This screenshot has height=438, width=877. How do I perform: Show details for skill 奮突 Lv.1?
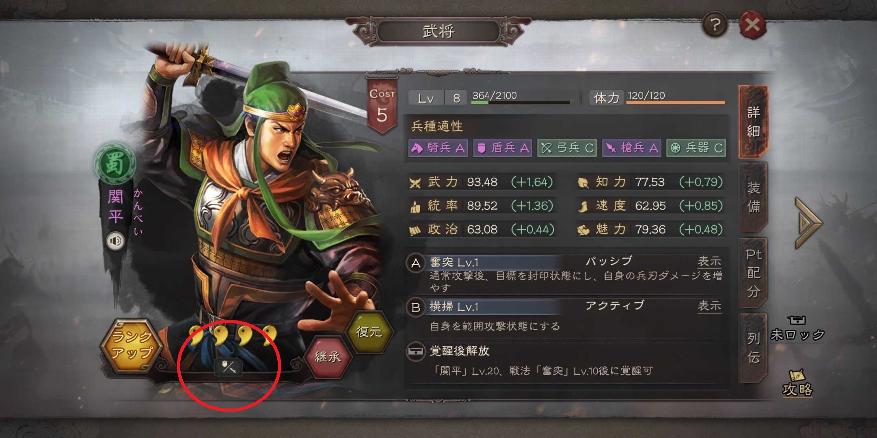click(x=709, y=262)
